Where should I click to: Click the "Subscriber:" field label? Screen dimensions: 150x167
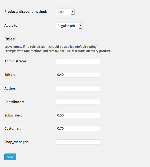tap(13, 115)
